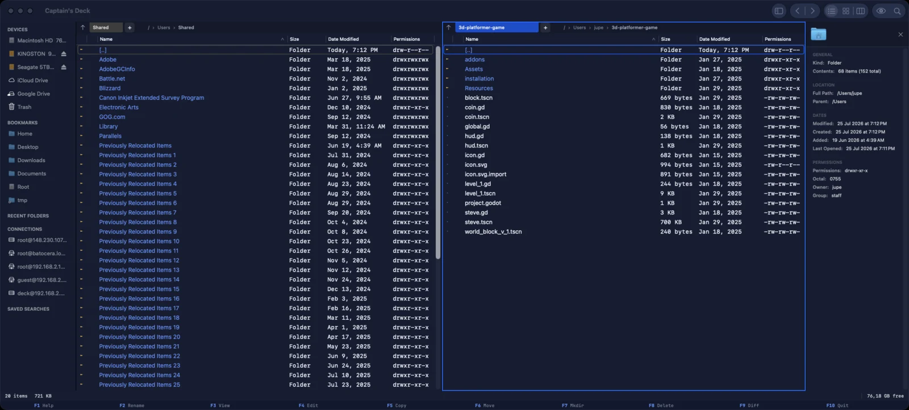Sort left pane by Name column
The image size is (909, 410).
pos(191,39)
